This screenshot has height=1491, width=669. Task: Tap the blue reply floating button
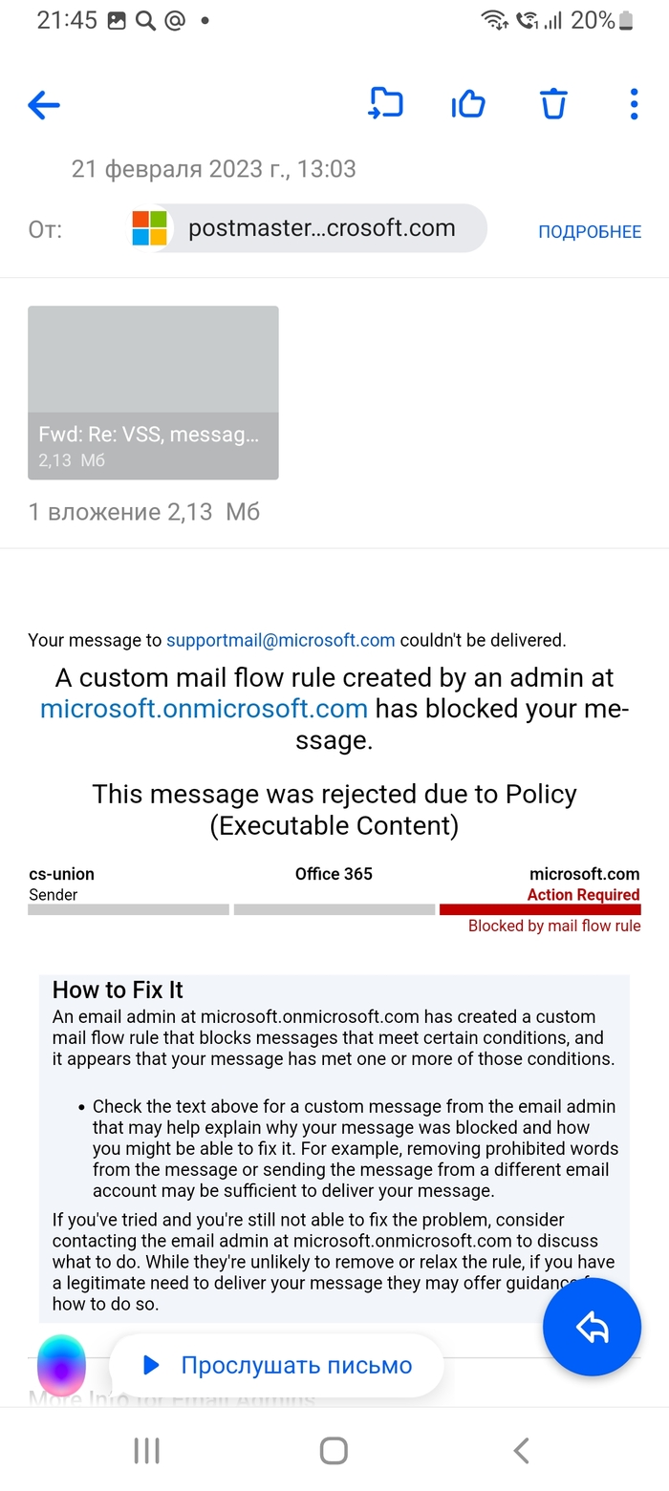click(592, 1327)
